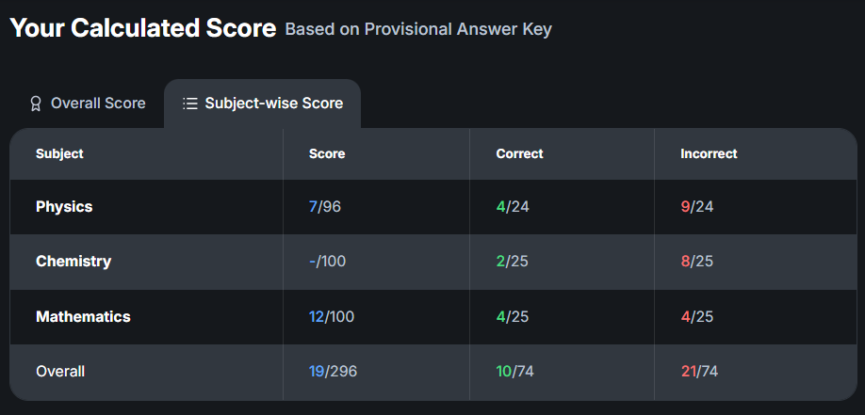Image resolution: width=865 pixels, height=415 pixels.
Task: Select the Subject-wise Score tab
Action: click(x=263, y=104)
